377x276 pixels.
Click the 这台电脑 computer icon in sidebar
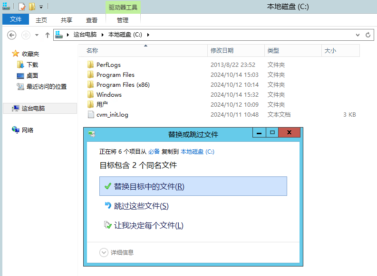click(16, 109)
